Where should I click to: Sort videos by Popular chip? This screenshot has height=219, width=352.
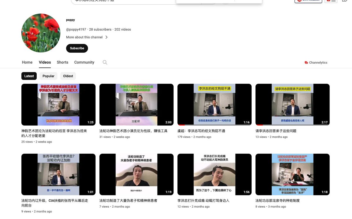(48, 76)
